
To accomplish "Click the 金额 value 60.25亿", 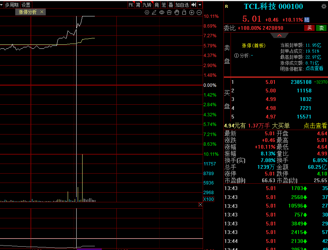I will (317, 167).
